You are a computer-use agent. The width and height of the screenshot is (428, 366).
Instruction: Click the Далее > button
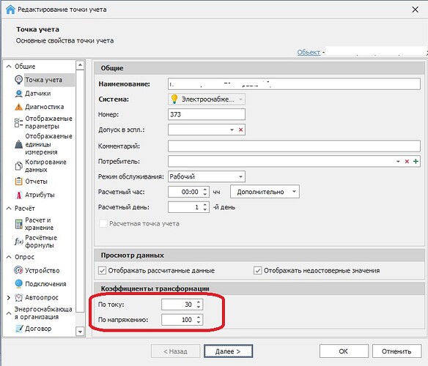point(228,351)
